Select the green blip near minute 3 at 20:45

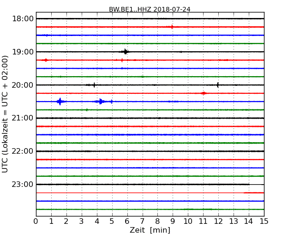coord(87,110)
